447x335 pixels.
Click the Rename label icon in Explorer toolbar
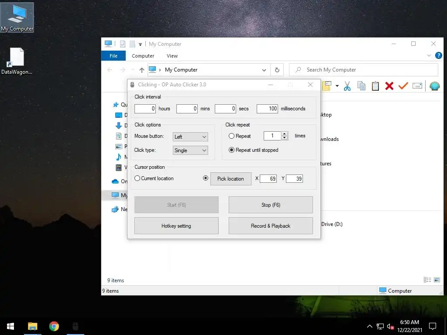pos(417,86)
